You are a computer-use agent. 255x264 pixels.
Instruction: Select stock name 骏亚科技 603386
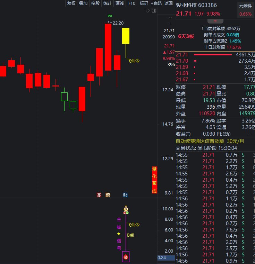tap(196, 5)
